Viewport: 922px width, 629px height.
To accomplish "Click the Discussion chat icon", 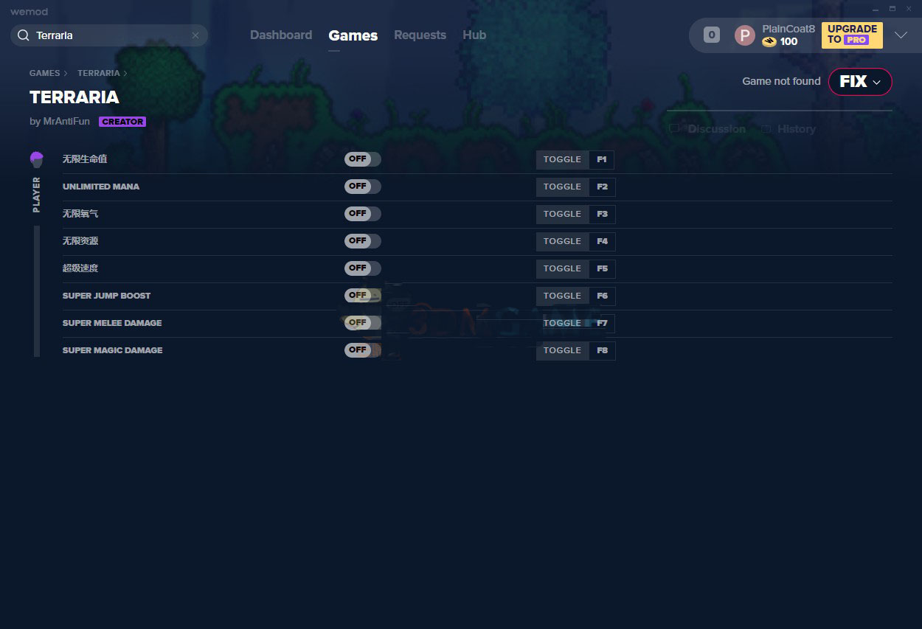I will coord(674,129).
